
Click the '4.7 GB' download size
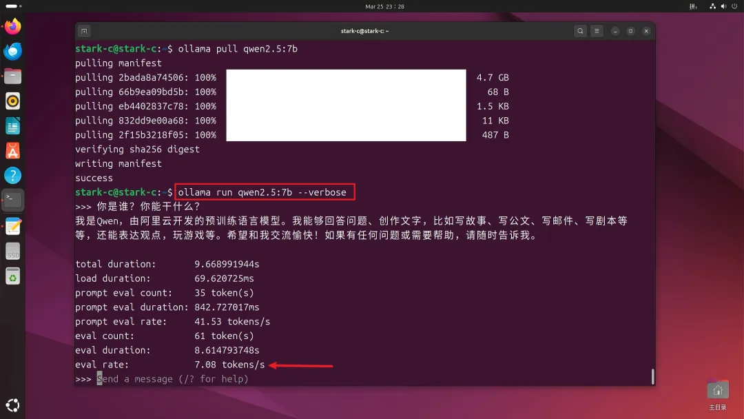click(x=493, y=77)
